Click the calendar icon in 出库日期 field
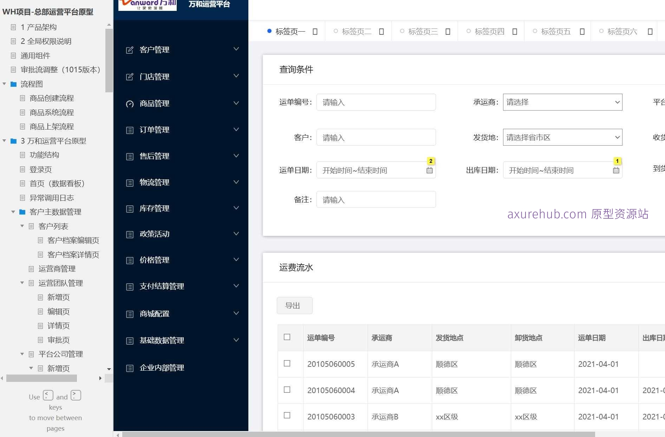The width and height of the screenshot is (665, 437). click(x=616, y=171)
